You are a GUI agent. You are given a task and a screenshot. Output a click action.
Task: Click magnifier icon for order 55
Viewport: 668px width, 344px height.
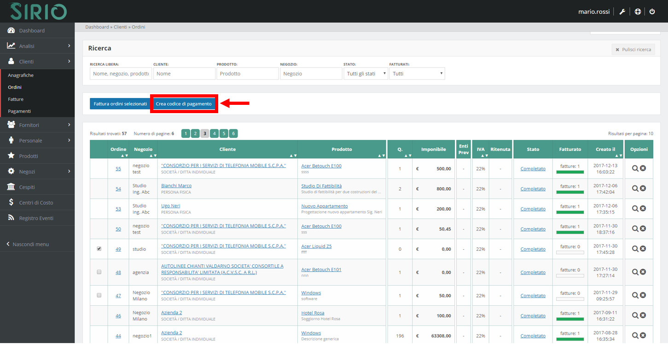(x=635, y=169)
